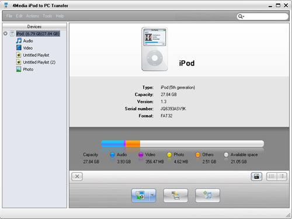The height and width of the screenshot is (219, 292).
Task: Click the 4Media app icon in title bar
Action: click(6, 5)
